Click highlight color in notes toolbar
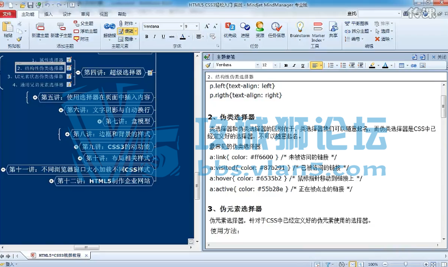Image resolution: width=448 pixels, height=267 pixels. coord(372,65)
